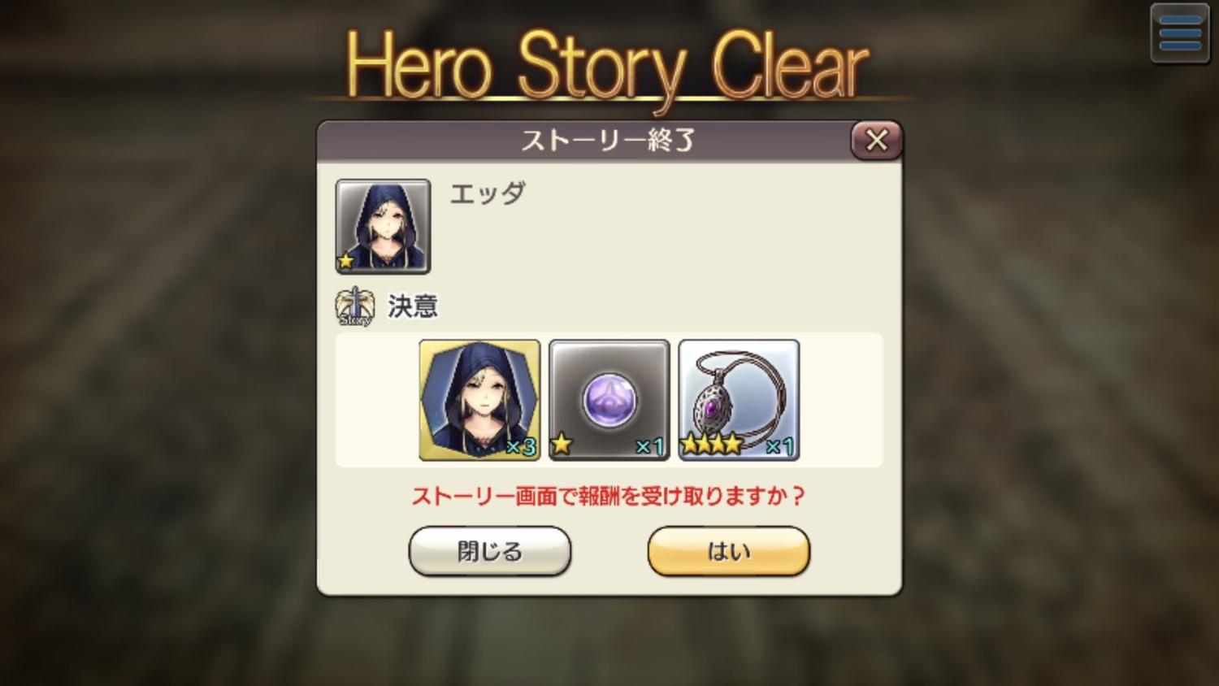
Task: Tap the gold star on エッダ portrait
Action: tap(347, 262)
